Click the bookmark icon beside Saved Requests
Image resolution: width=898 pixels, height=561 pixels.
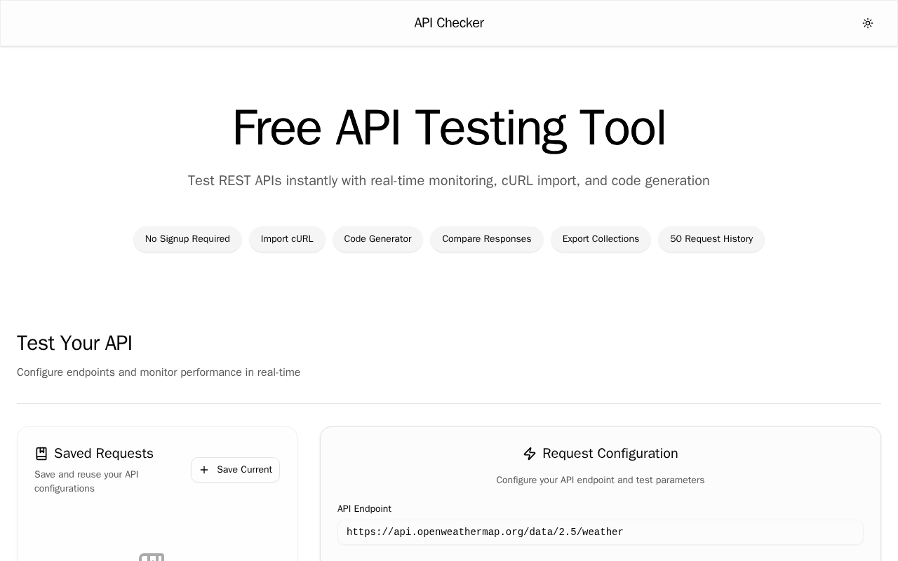click(41, 454)
